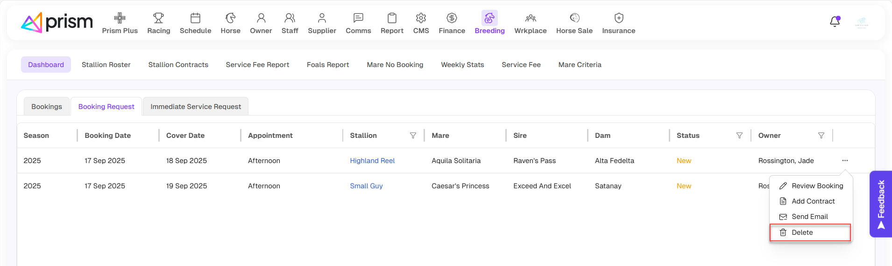Open the Owner column filter

[x=821, y=136]
